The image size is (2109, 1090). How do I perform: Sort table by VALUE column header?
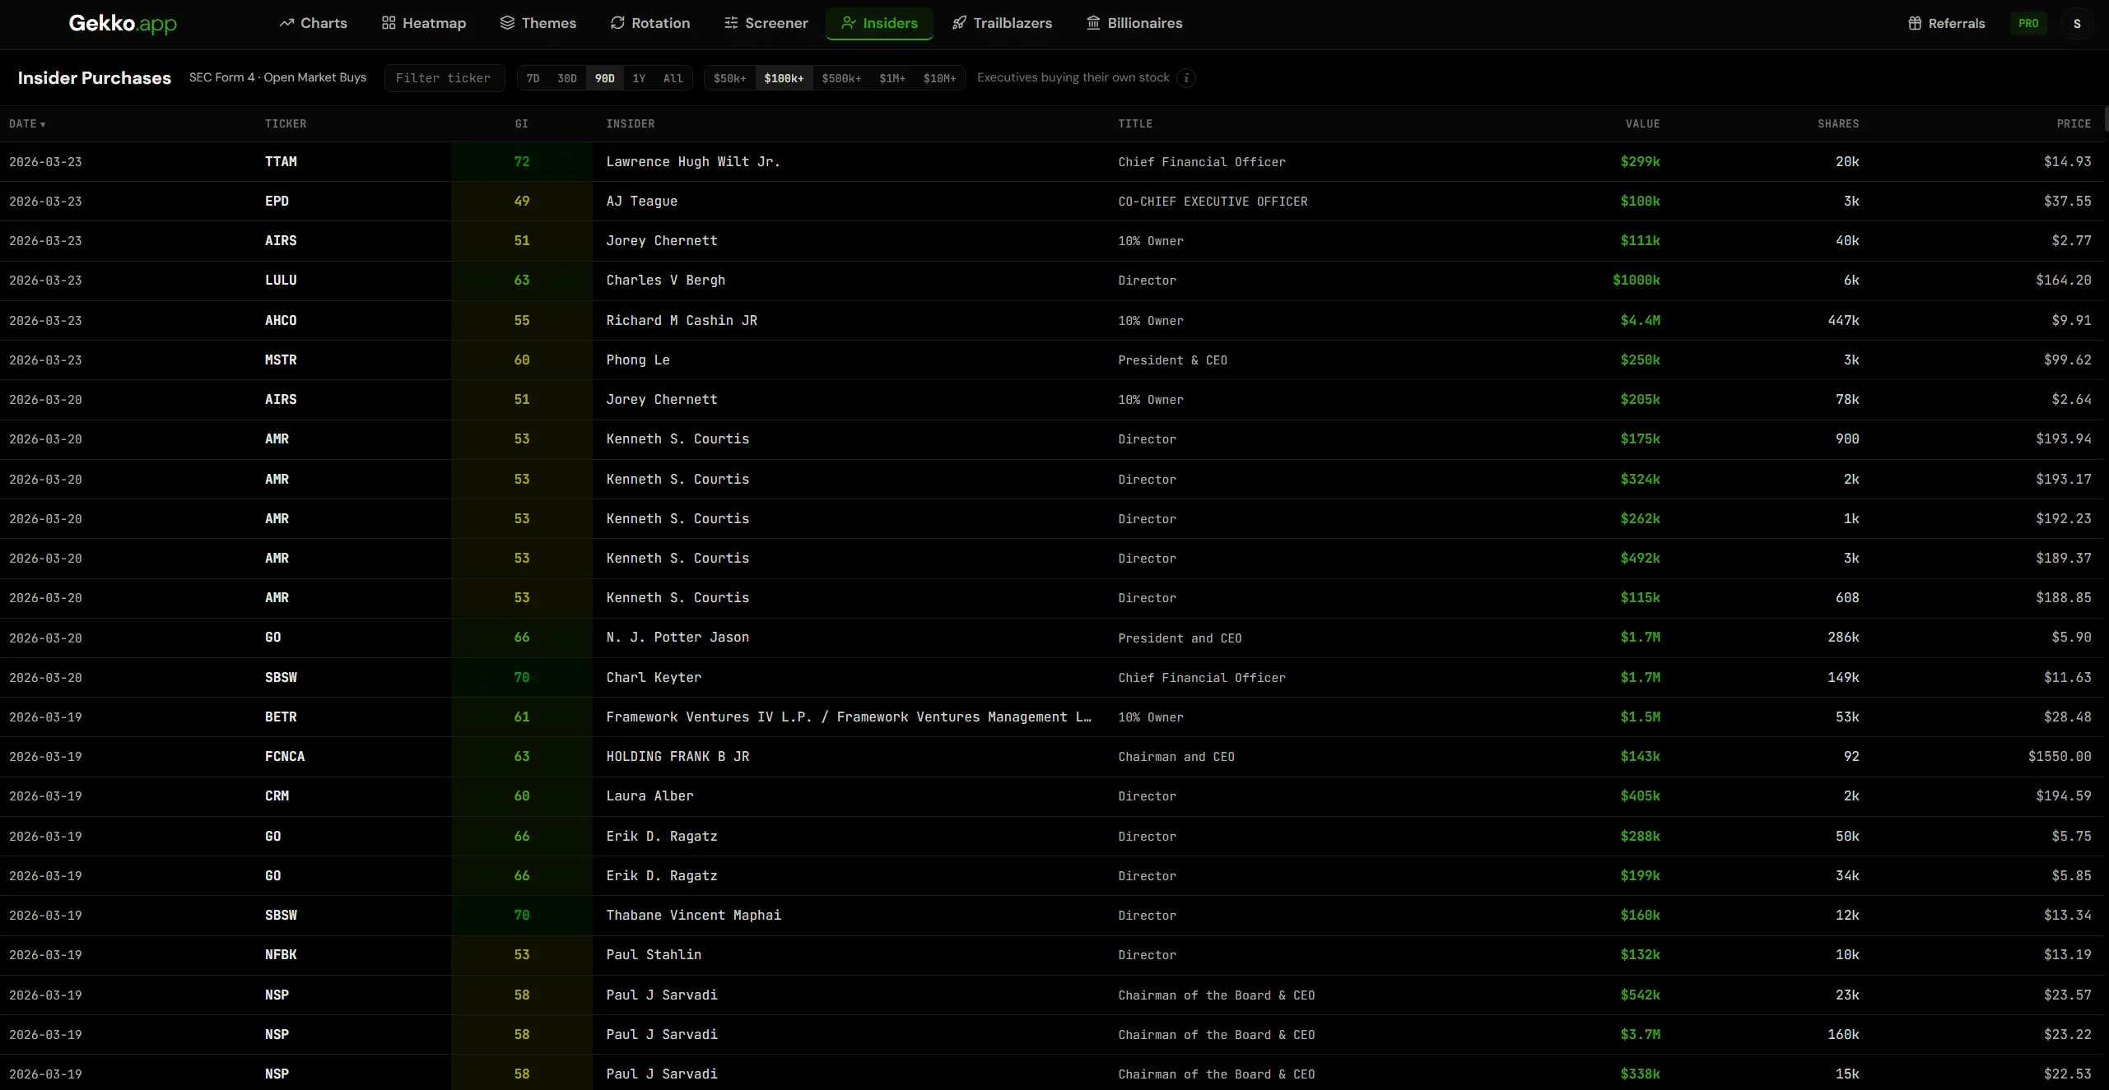(1642, 123)
